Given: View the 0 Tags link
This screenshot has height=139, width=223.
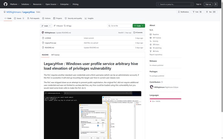Looking at the screenshot, I should click(68, 26).
